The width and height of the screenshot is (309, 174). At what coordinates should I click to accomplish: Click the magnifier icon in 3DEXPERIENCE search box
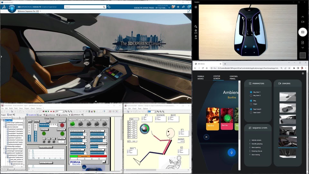click(104, 7)
